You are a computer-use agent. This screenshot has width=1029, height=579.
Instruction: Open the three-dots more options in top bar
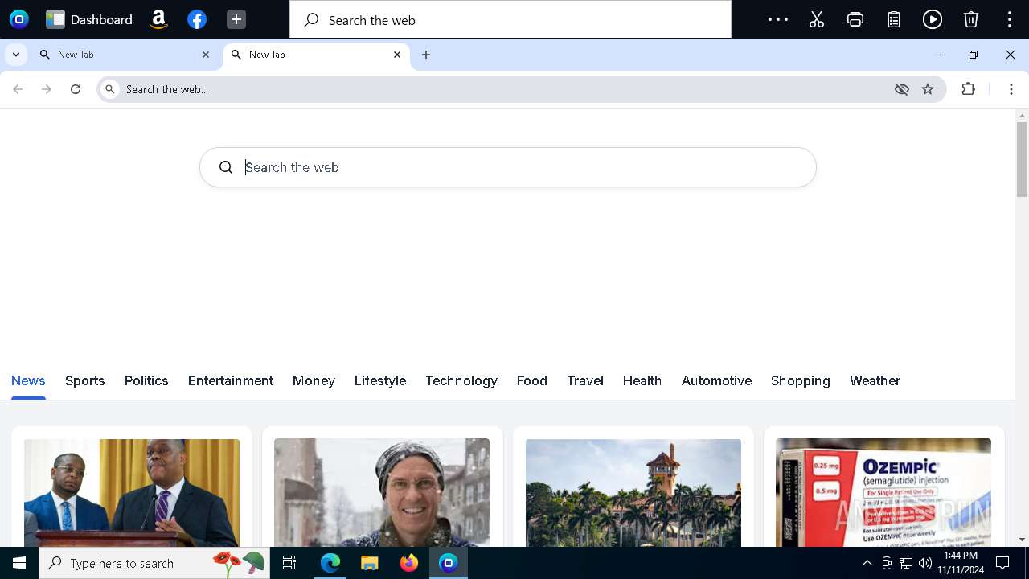[x=778, y=19]
